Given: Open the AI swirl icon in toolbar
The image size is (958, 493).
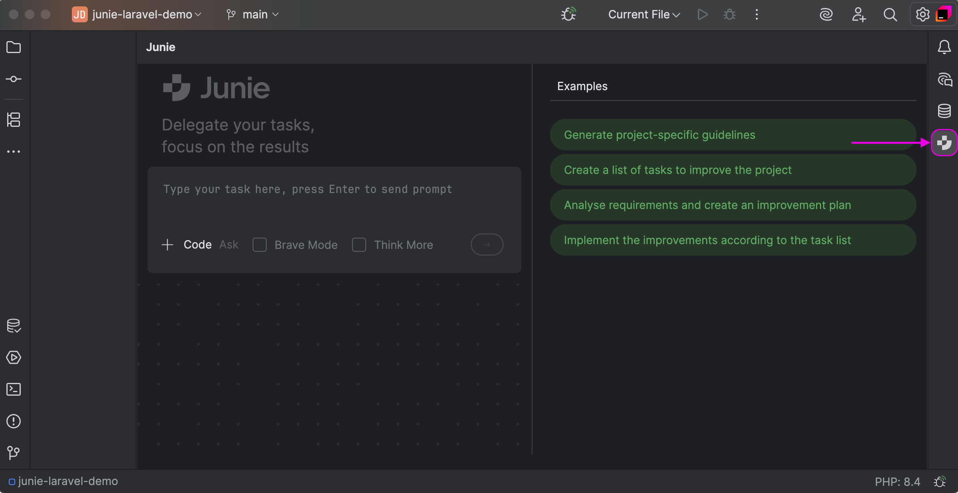Looking at the screenshot, I should coord(826,14).
